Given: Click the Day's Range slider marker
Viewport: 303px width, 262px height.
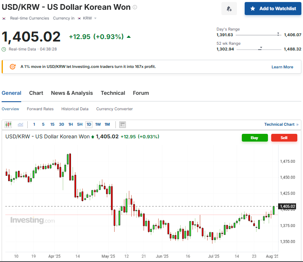Looking at the screenshot, I should tap(278, 34).
